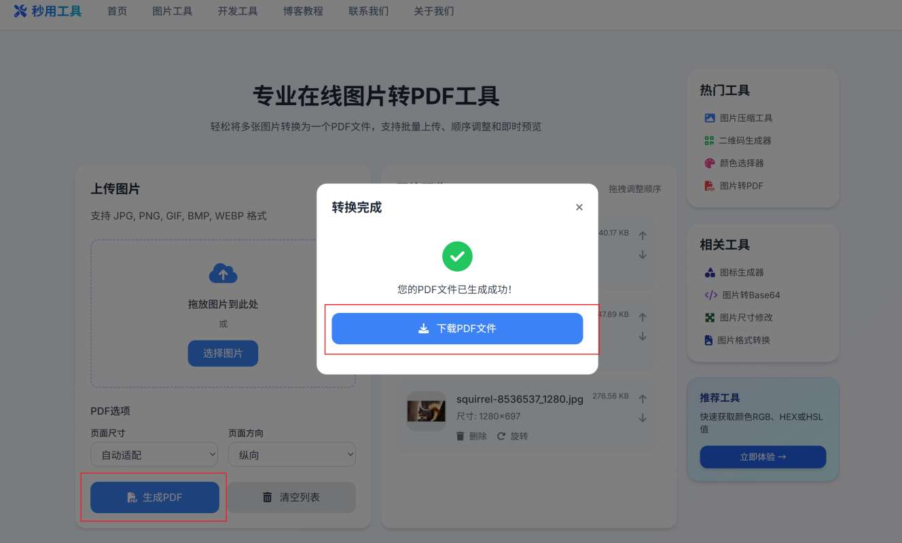The height and width of the screenshot is (543, 902).
Task: Click the cloud upload icon
Action: (223, 274)
